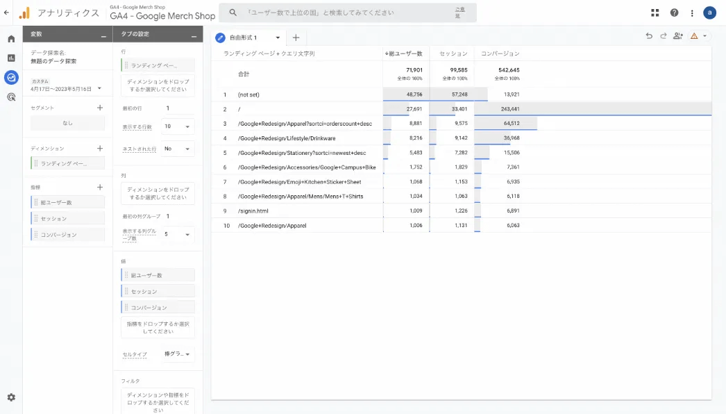726x414 pixels.
Task: Click the (not set) row label
Action: coord(248,94)
